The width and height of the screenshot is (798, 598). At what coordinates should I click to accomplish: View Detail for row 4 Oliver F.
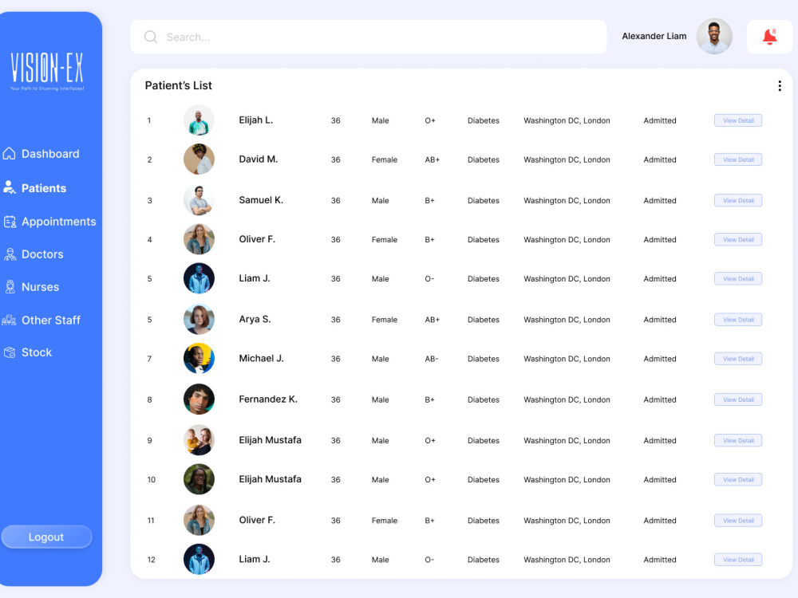click(x=738, y=239)
